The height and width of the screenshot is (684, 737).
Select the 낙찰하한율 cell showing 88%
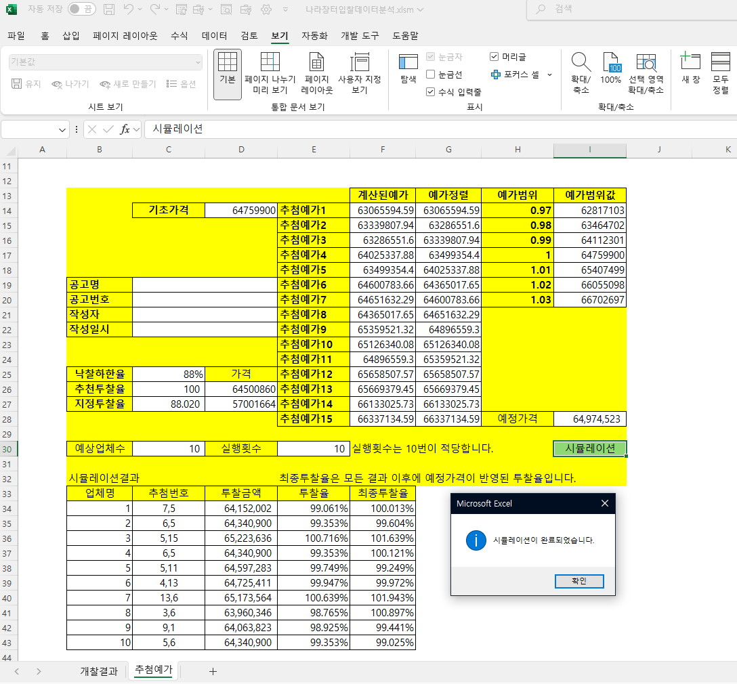click(169, 374)
